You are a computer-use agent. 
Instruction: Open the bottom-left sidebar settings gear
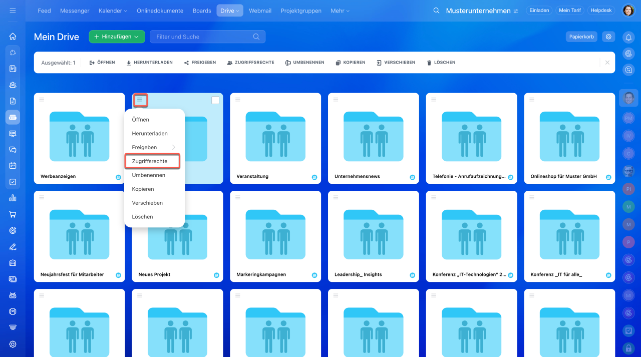[13, 344]
